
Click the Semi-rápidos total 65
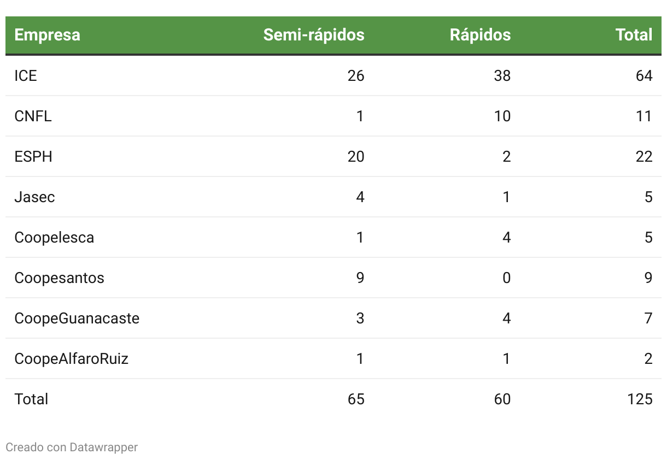pyautogui.click(x=355, y=399)
